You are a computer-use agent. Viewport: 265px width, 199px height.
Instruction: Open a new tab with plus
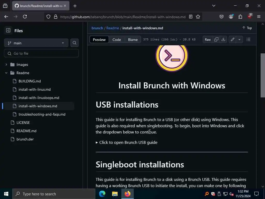(75, 6)
